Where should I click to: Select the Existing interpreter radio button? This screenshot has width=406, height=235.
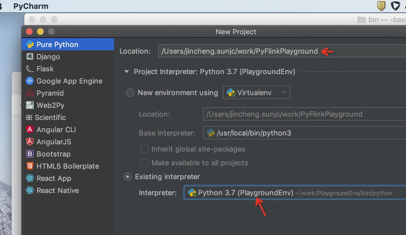tap(128, 177)
